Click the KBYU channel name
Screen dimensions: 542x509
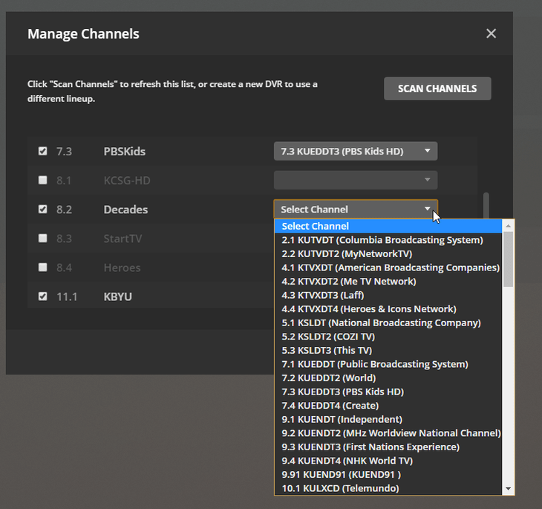point(118,296)
